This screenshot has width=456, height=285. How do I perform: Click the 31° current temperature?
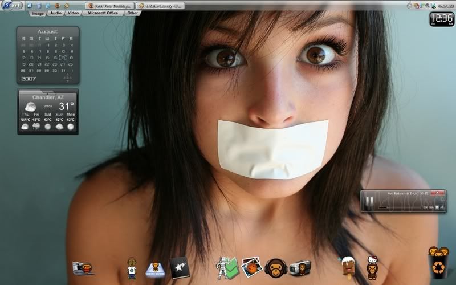coord(66,106)
